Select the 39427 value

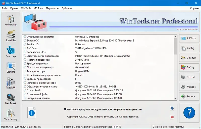(x=78, y=83)
